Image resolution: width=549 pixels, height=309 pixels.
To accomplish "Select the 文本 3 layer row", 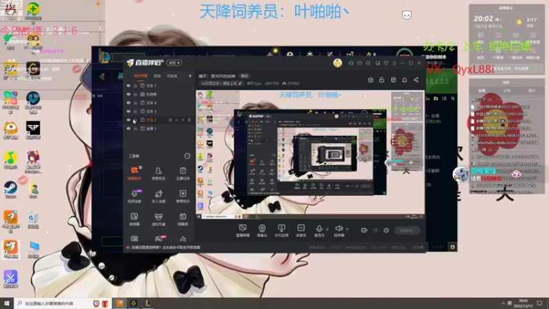I will pos(159,111).
